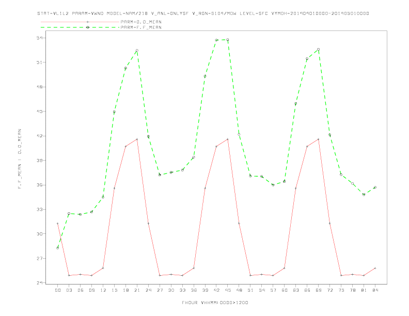Click the x-axis tick label 51
The width and height of the screenshot is (409, 316).
tap(250, 290)
